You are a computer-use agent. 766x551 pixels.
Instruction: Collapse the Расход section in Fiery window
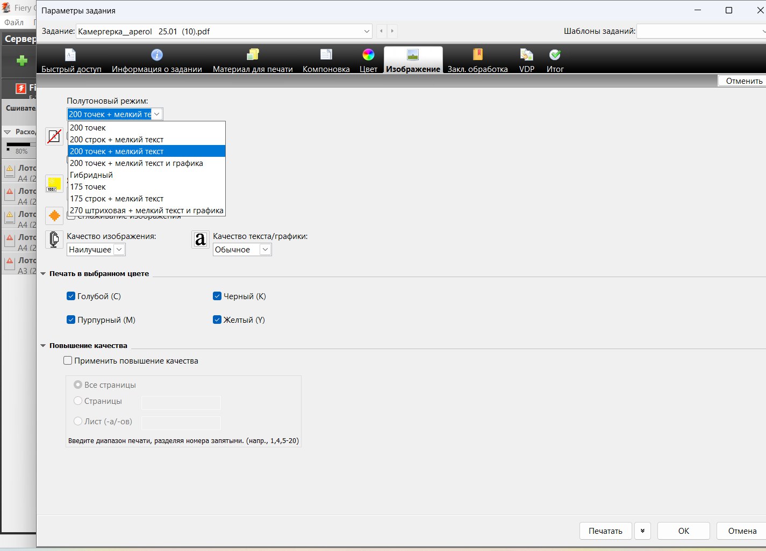tap(8, 132)
